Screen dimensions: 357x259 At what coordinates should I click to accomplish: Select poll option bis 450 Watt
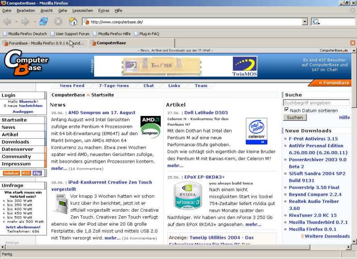tap(4, 213)
